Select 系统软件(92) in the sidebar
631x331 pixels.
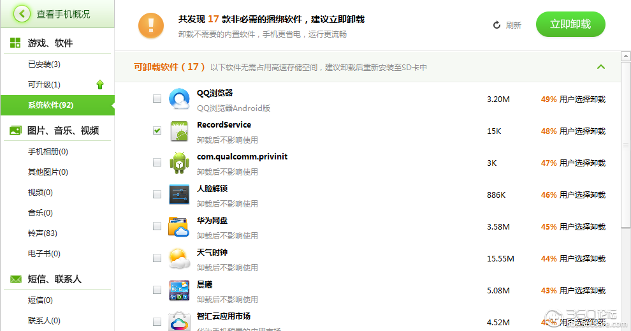tap(57, 105)
